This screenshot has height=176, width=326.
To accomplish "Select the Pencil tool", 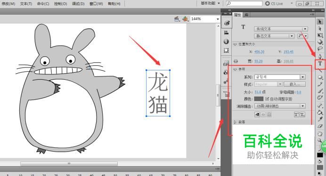I will pyautogui.click(x=320, y=84).
